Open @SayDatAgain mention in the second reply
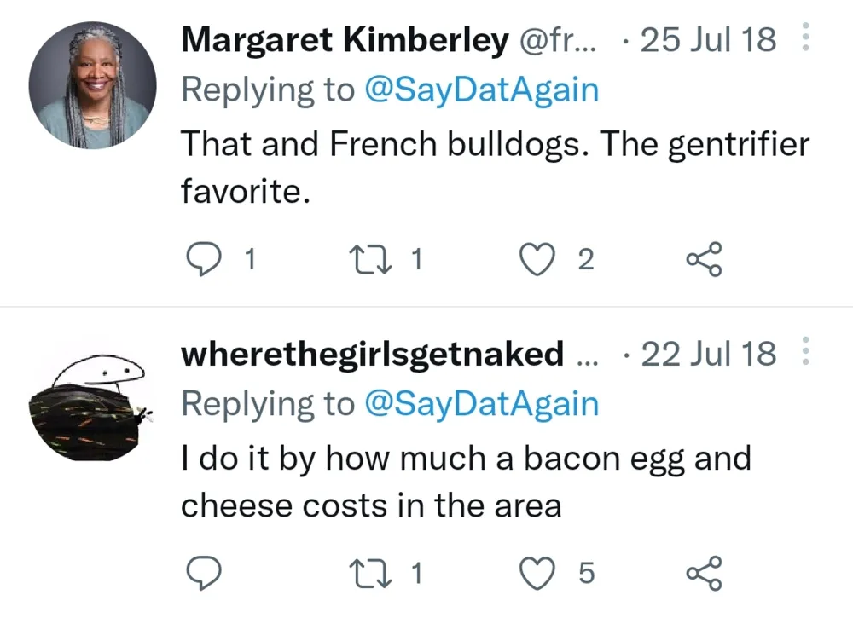853x618 pixels. (481, 403)
